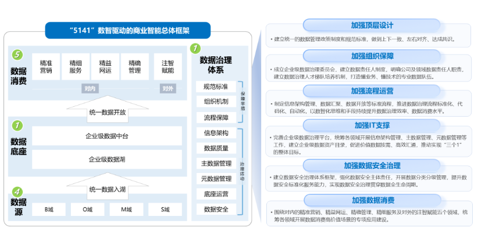Screen dimensions: 478x238
Task: Select the 加强顶层设计 heading pill
Action: tap(372, 26)
